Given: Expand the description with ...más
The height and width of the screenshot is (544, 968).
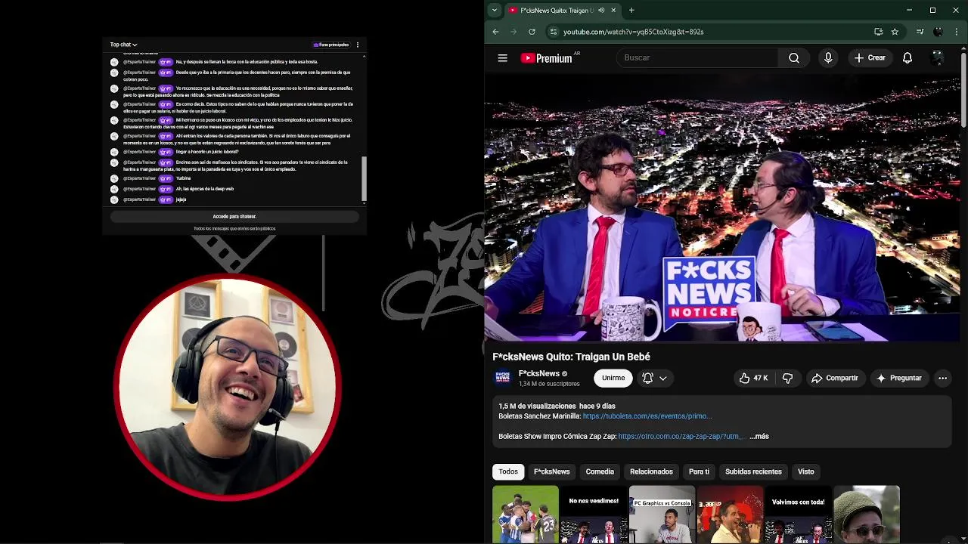Looking at the screenshot, I should (x=759, y=436).
